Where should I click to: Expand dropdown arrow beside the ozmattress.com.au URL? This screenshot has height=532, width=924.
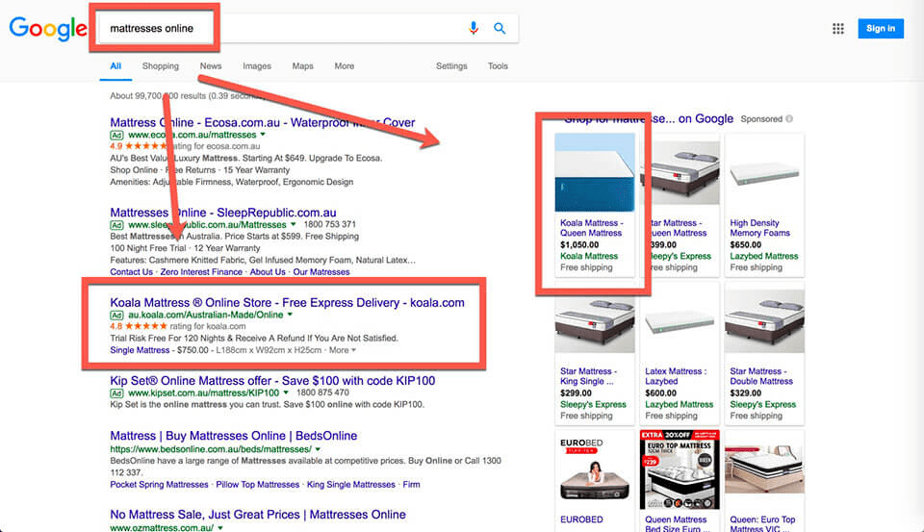tap(220, 528)
